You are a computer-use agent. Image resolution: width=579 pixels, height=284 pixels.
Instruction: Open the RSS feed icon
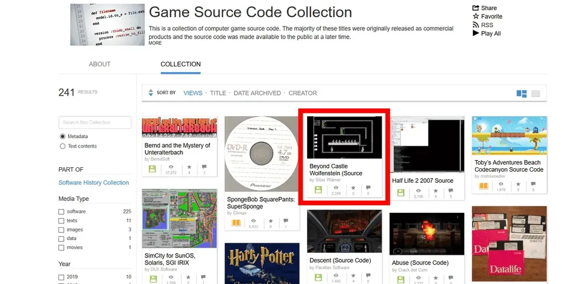tap(476, 25)
